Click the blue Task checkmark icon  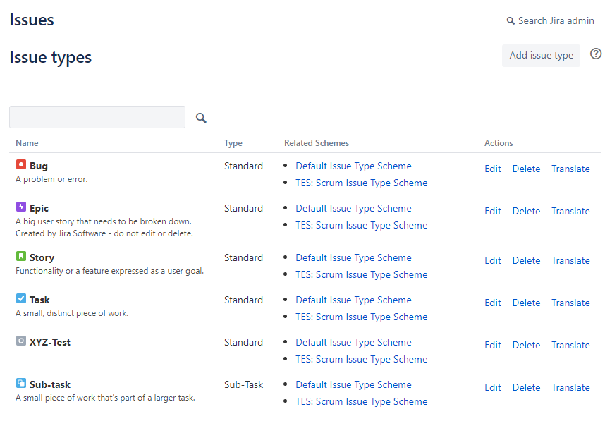click(x=21, y=298)
